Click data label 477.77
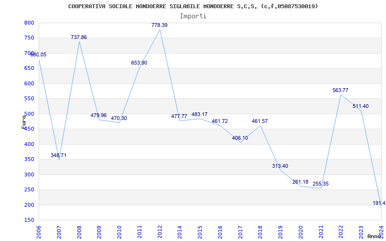386x241 pixels. tap(179, 116)
